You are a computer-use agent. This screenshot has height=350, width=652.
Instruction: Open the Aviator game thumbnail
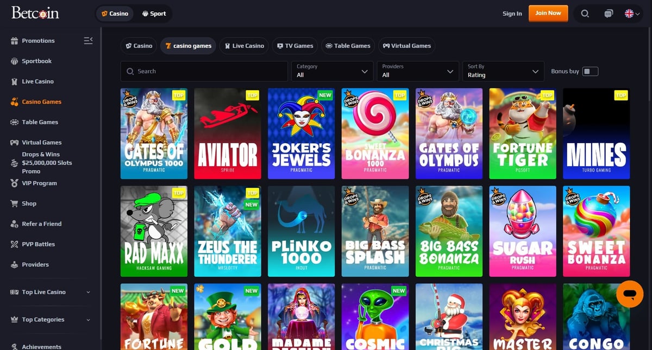[227, 133]
